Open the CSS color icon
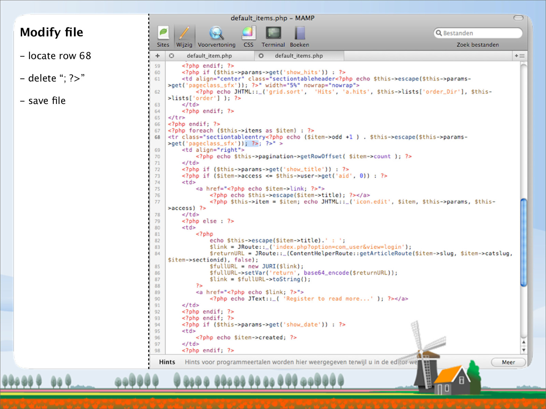 tap(248, 33)
